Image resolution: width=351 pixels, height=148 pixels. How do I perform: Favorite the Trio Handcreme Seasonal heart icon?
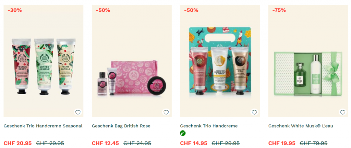(78, 112)
